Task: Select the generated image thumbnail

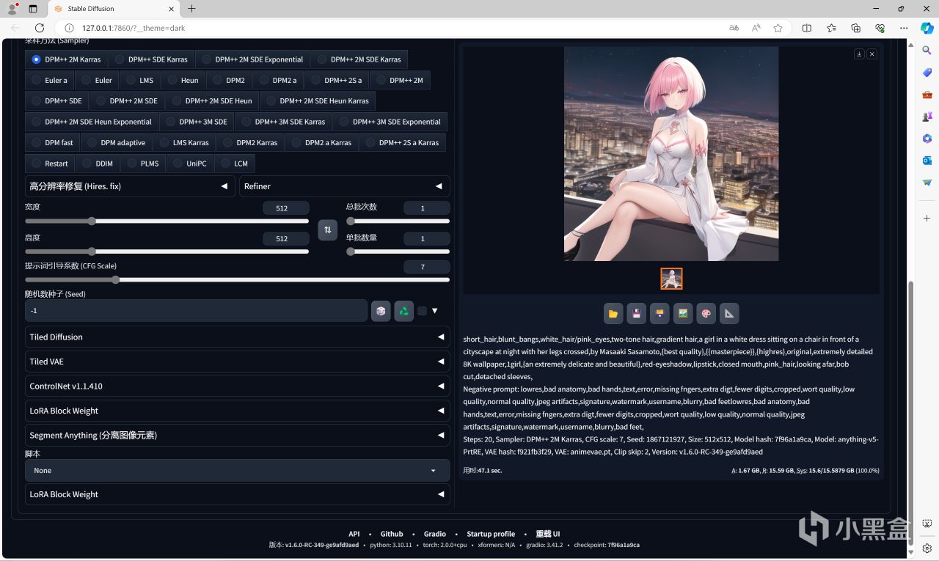Action: pos(671,279)
